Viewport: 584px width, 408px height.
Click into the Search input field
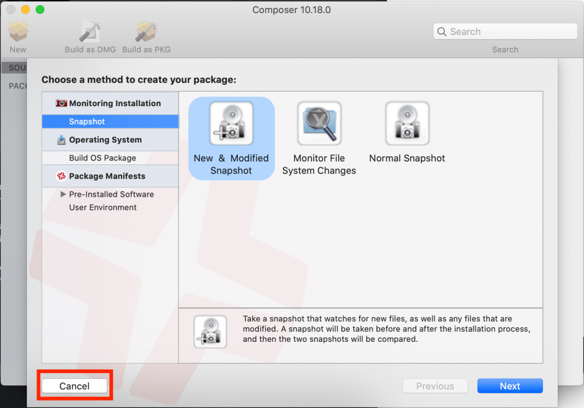505,32
